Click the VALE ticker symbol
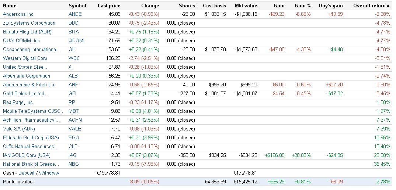The height and width of the screenshot is (190, 396). click(x=74, y=129)
